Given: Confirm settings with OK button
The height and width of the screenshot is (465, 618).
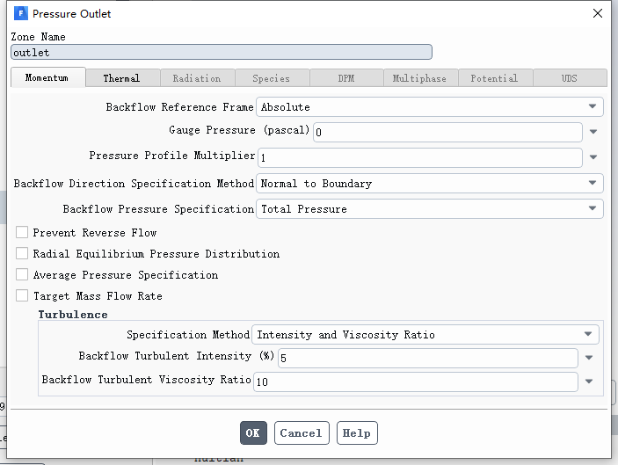Looking at the screenshot, I should pyautogui.click(x=253, y=432).
